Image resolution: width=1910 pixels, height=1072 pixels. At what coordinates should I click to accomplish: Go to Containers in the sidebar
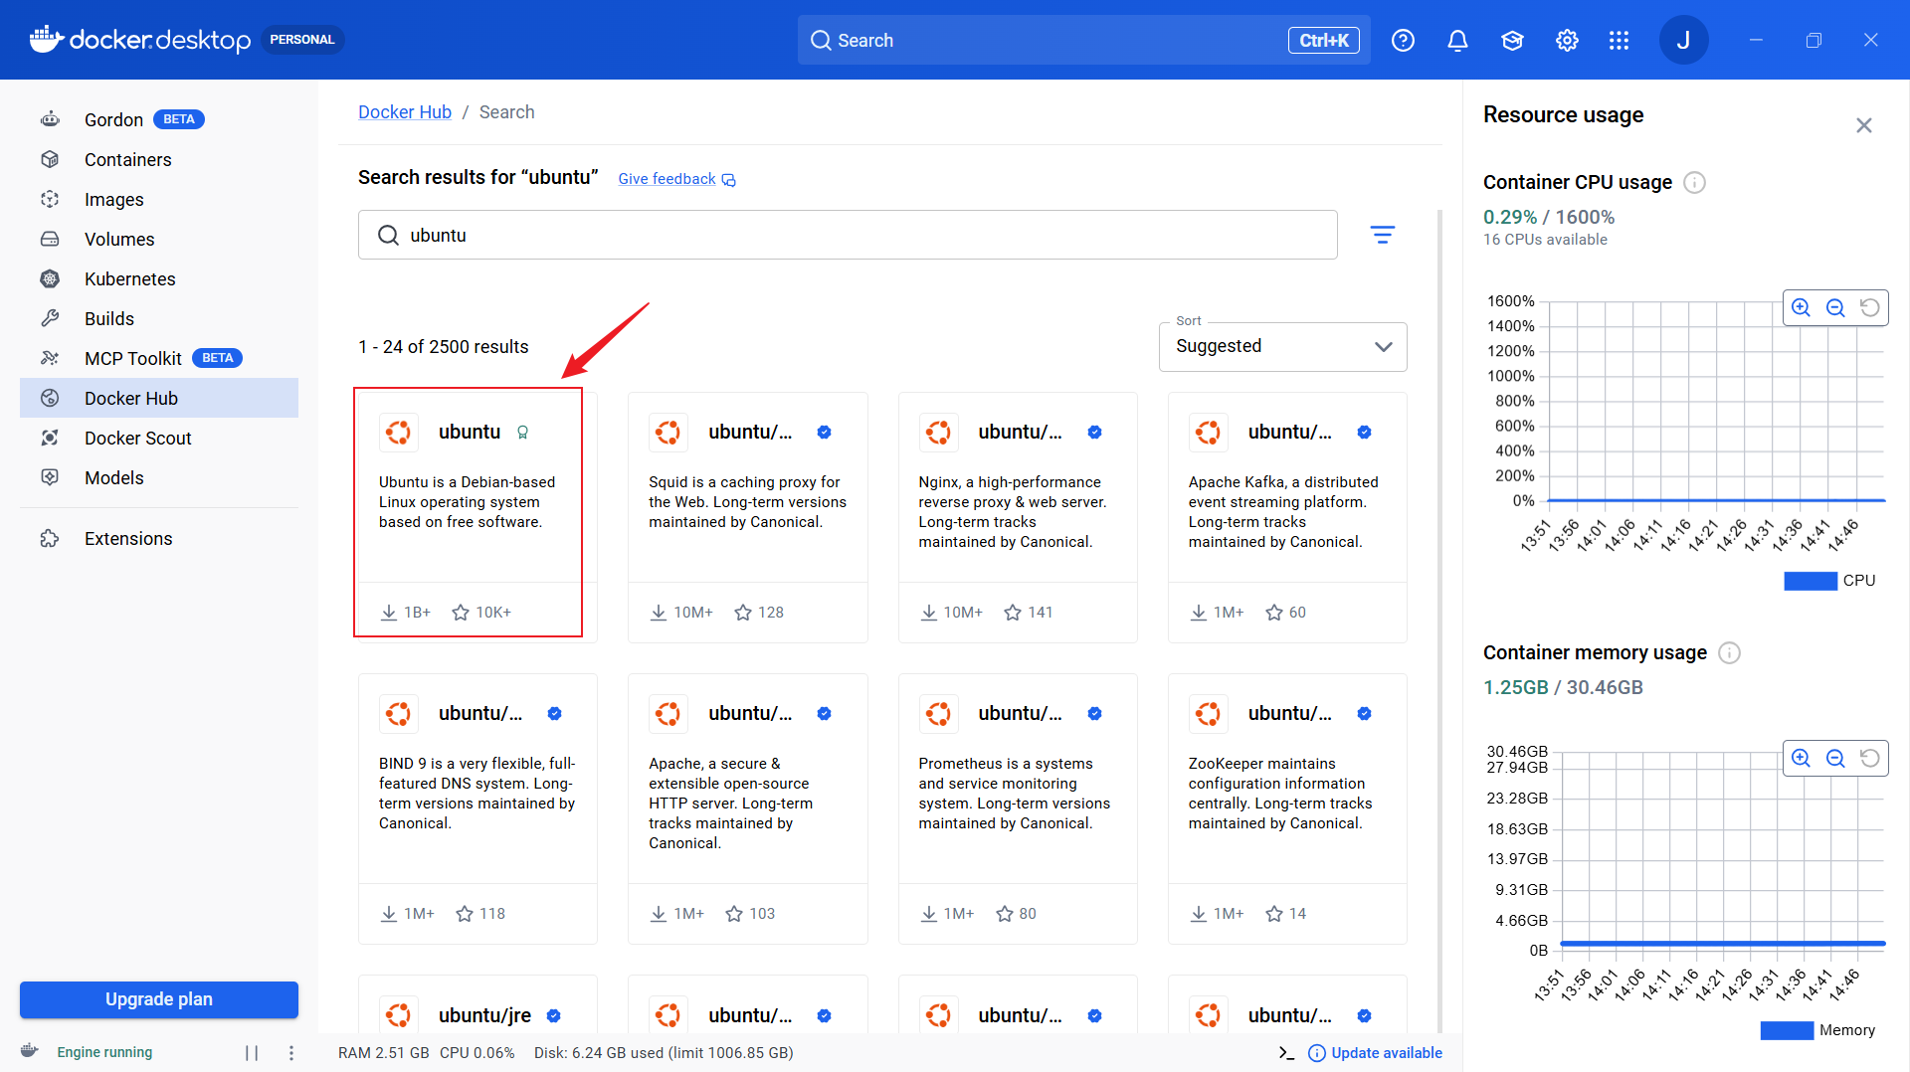tap(159, 159)
